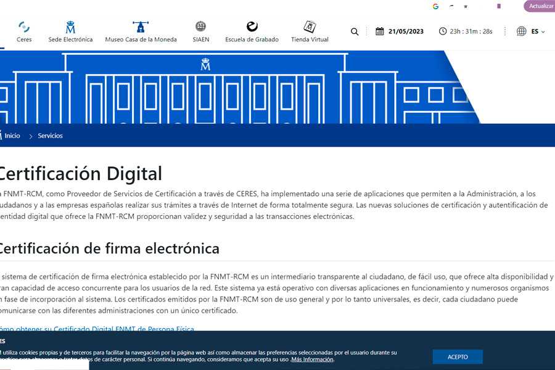Accept cookies with the ACEPTO button
This screenshot has height=370, width=555.
[x=458, y=357]
